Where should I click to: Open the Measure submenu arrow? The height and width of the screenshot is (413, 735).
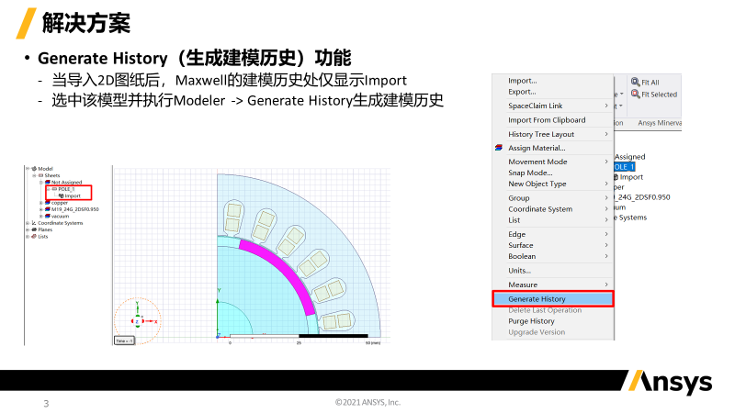pyautogui.click(x=606, y=285)
